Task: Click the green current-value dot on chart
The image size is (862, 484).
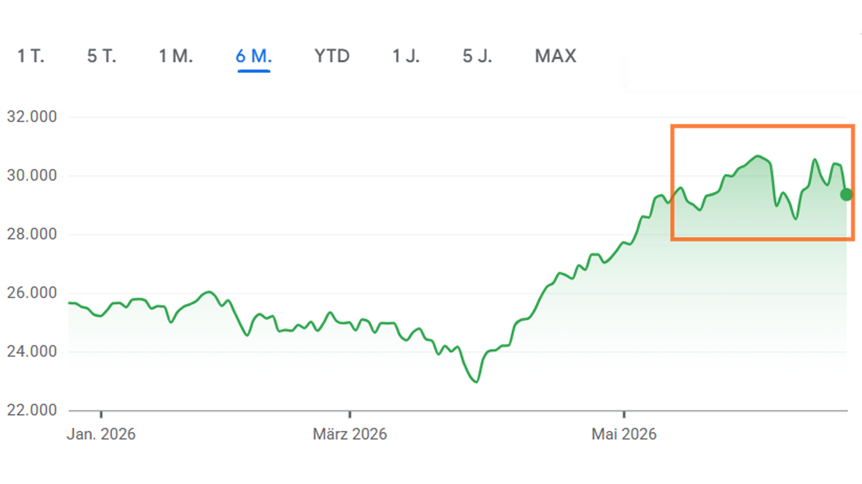Action: 846,195
